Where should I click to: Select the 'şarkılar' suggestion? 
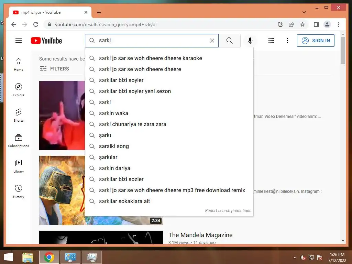click(169, 157)
